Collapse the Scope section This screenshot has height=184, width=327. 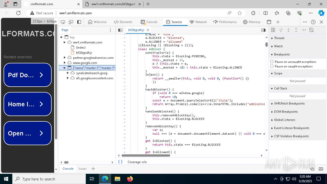click(x=298, y=73)
